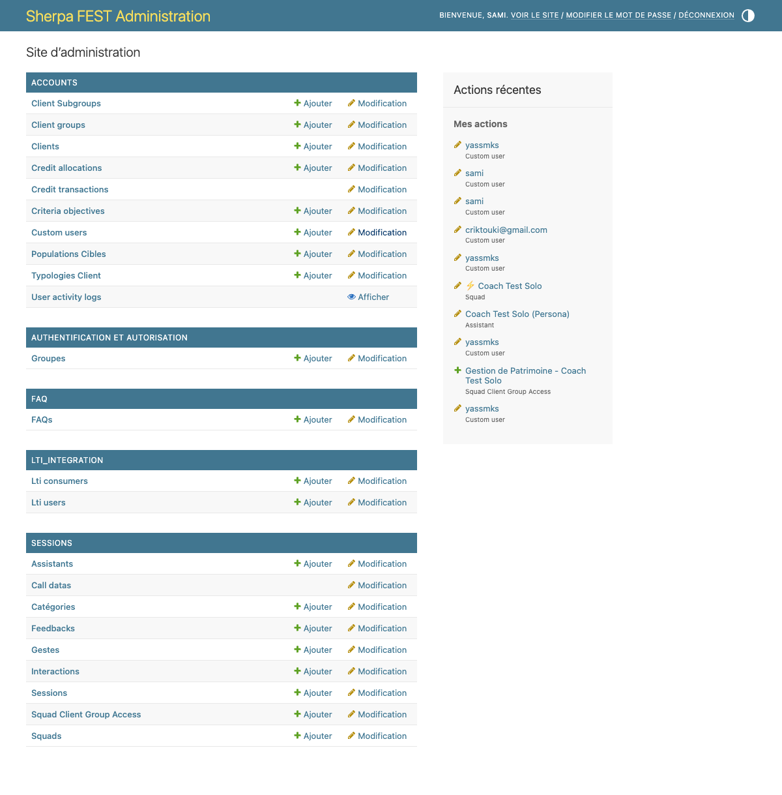Select the pencil icon to modify FAQs
The width and height of the screenshot is (782, 795).
[351, 419]
